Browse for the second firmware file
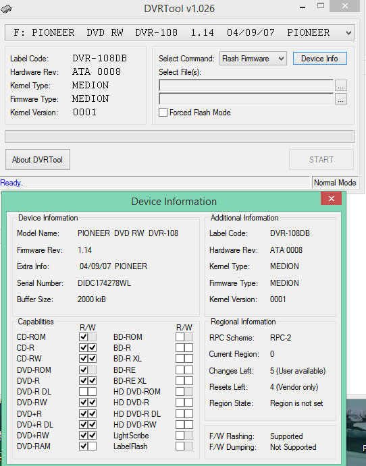This screenshot has height=466, width=366. click(341, 99)
